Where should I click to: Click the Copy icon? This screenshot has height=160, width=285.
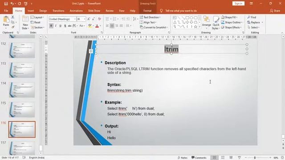pyautogui.click(x=12, y=22)
